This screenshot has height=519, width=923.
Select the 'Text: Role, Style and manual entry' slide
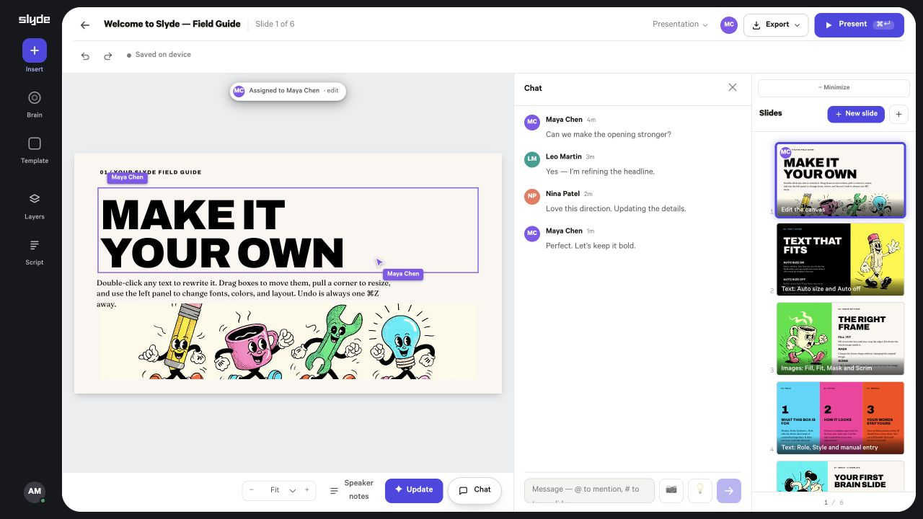point(840,418)
